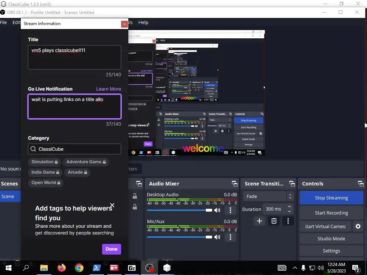Add a transition with plus icon
Image resolution: width=367 pixels, height=275 pixels.
click(259, 221)
